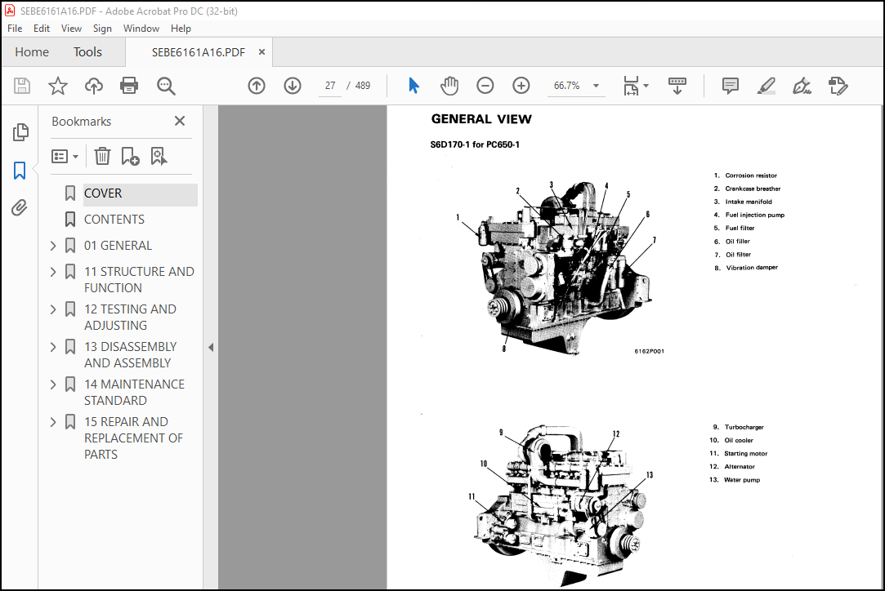Open the Attachments paperclip panel
Screen dimensions: 885x591
(20, 208)
